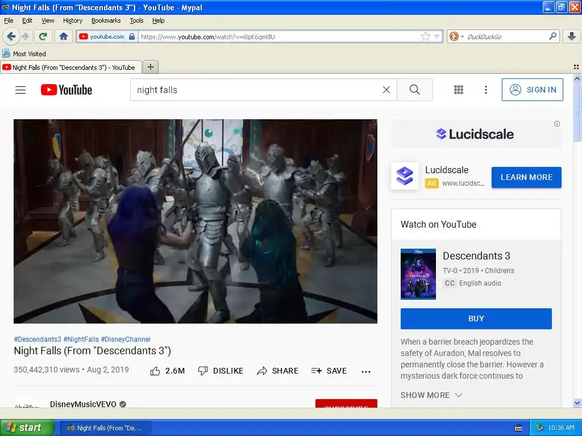Click the Lucidscale ad logo thumbnail
The width and height of the screenshot is (582, 436).
click(405, 176)
